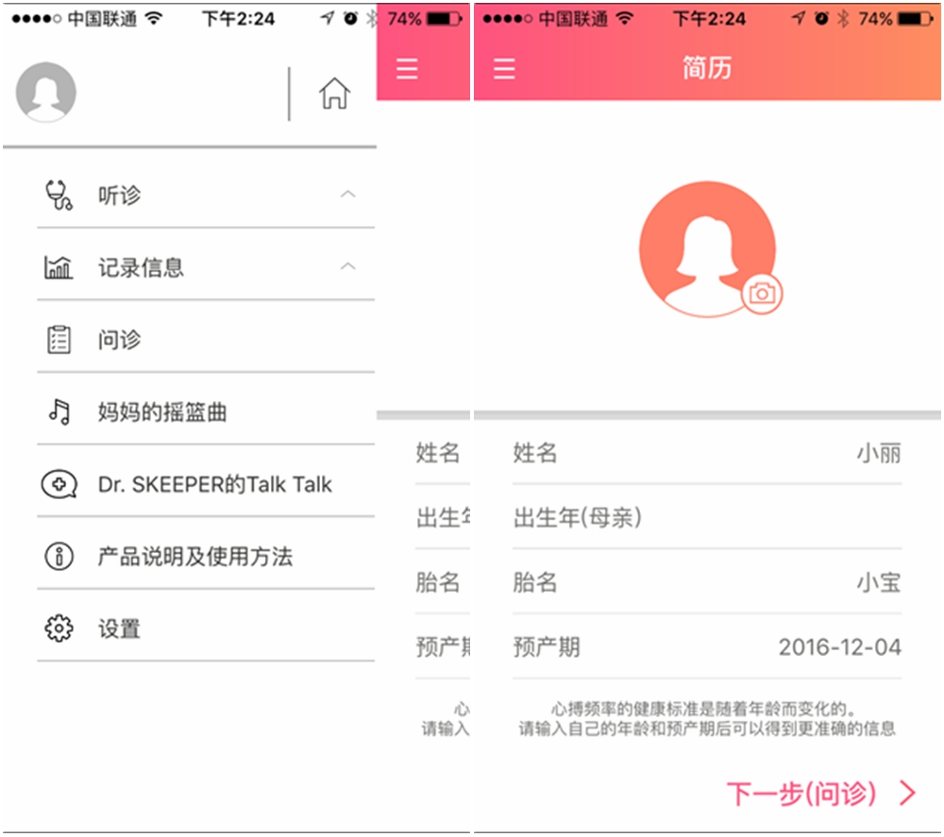Select the 记录信息 chart icon

pos(59,267)
